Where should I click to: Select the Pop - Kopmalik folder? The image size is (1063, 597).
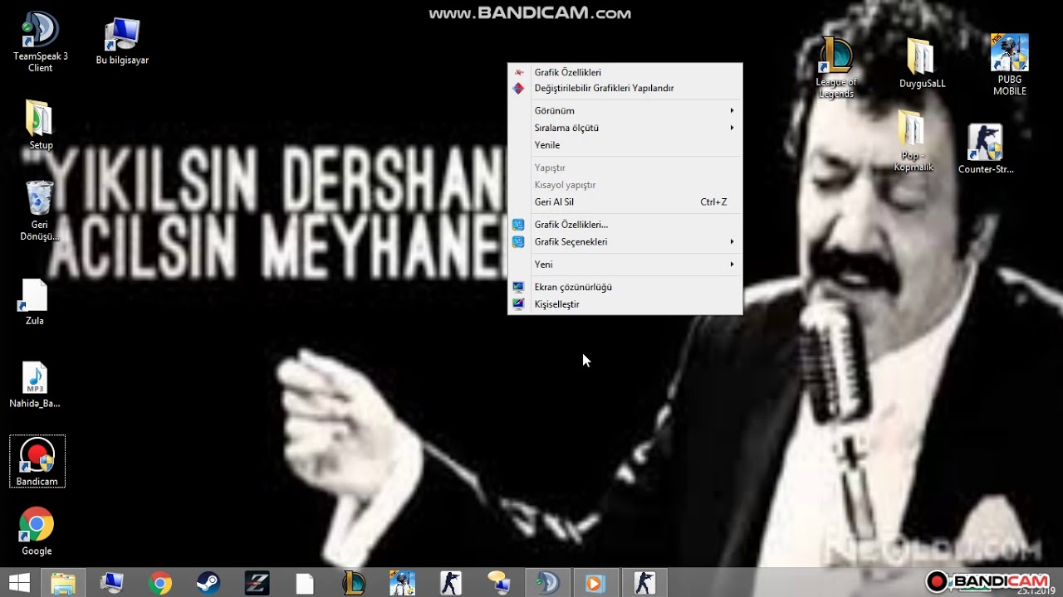click(x=913, y=141)
